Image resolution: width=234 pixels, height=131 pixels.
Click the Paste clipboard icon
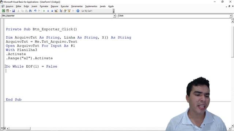coord(26,11)
